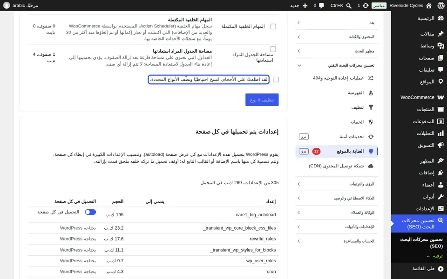This screenshot has height=279, width=447.
Task: Click _transient_wp_styles_for_blocks row name
Action: [243, 250]
